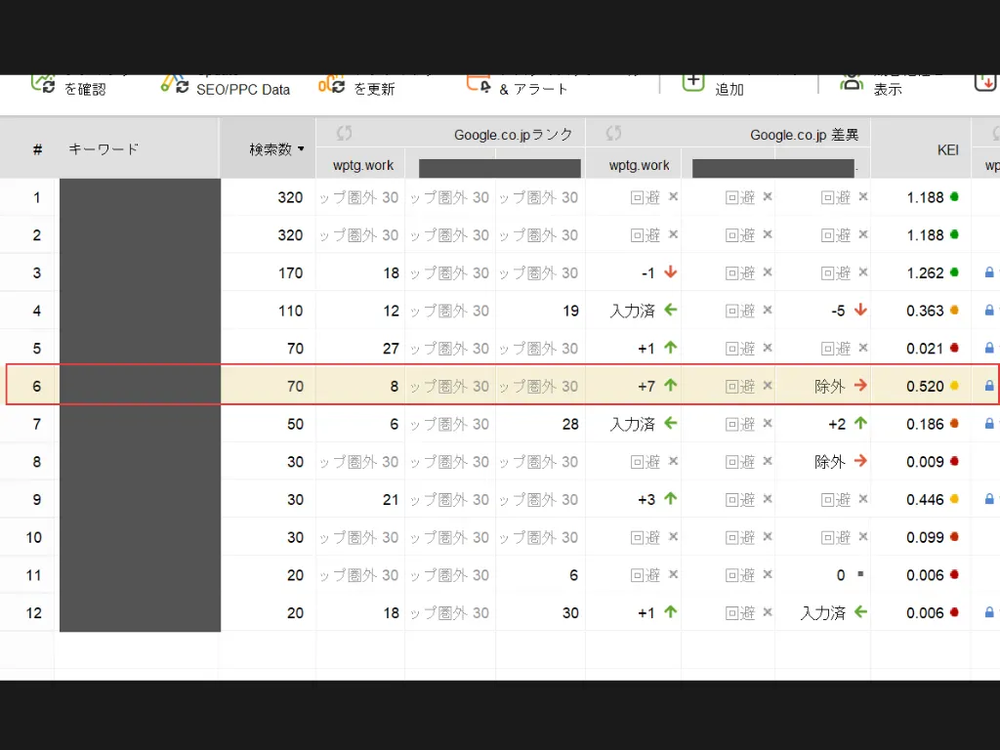Click the を更新 update toolbar icon

click(x=331, y=83)
